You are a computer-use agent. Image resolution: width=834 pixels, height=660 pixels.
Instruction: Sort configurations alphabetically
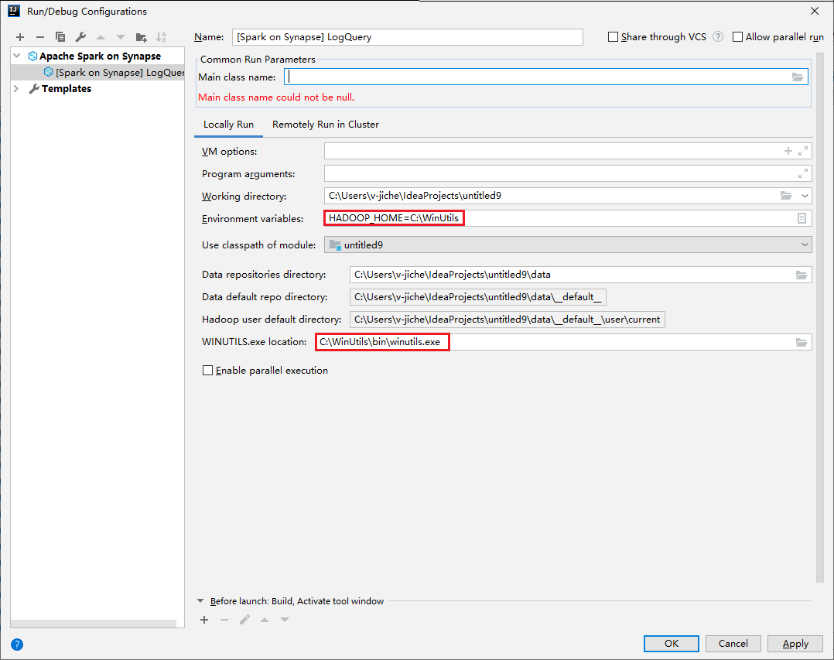pyautogui.click(x=162, y=36)
